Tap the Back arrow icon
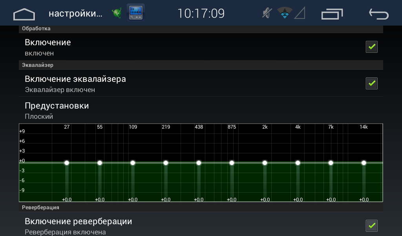Image resolution: width=402 pixels, height=236 pixels. pyautogui.click(x=379, y=14)
